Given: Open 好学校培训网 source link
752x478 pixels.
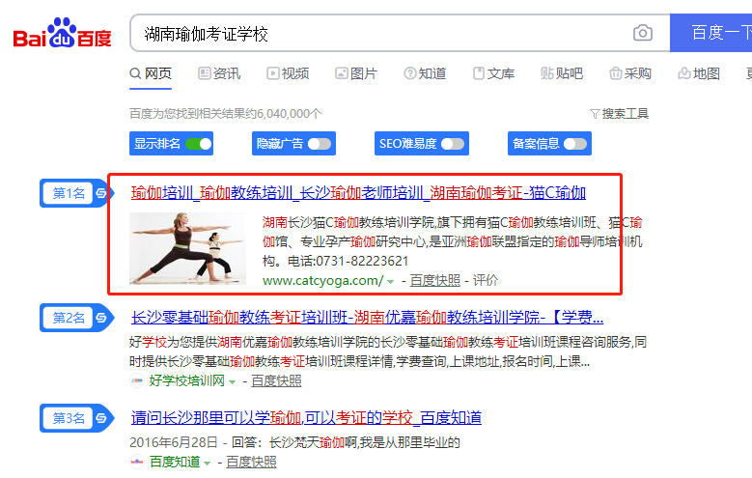Looking at the screenshot, I should pyautogui.click(x=187, y=381).
